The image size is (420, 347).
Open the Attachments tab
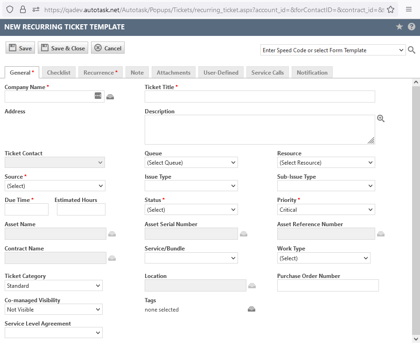point(174,73)
